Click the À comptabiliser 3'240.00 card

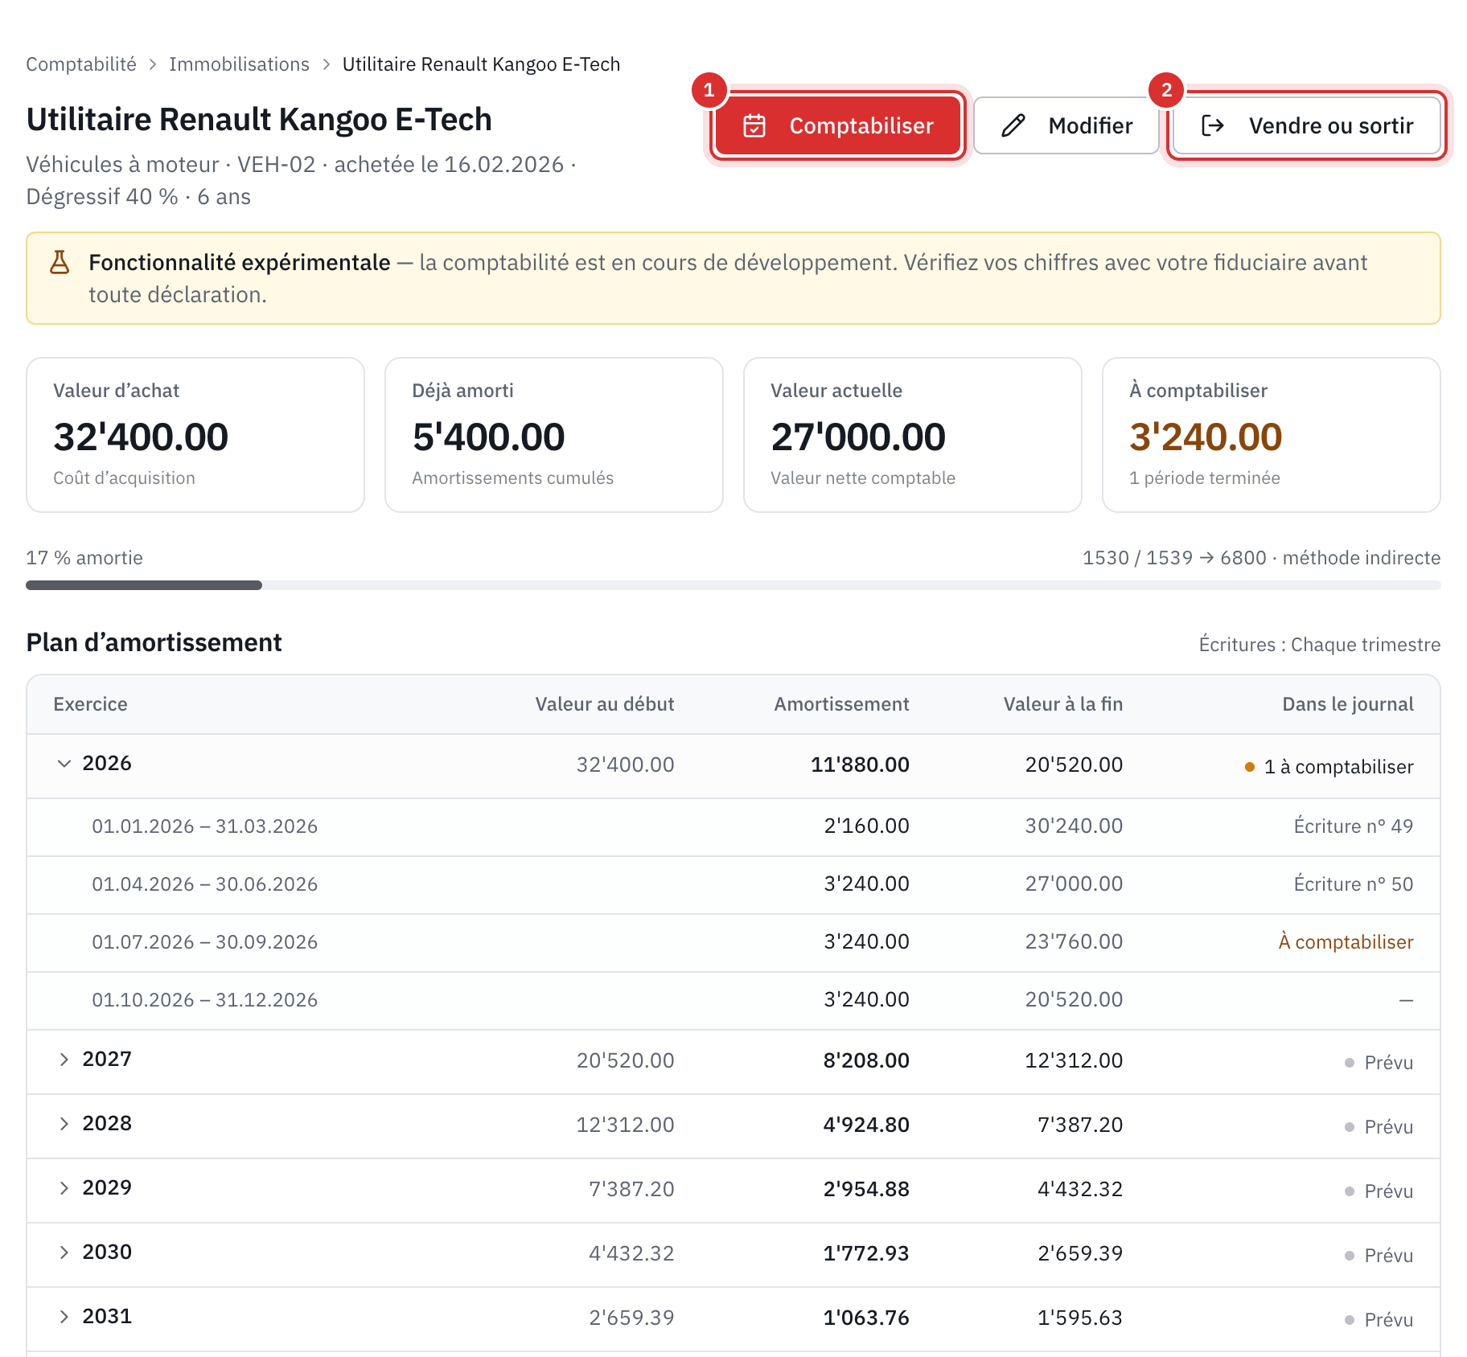1271,435
